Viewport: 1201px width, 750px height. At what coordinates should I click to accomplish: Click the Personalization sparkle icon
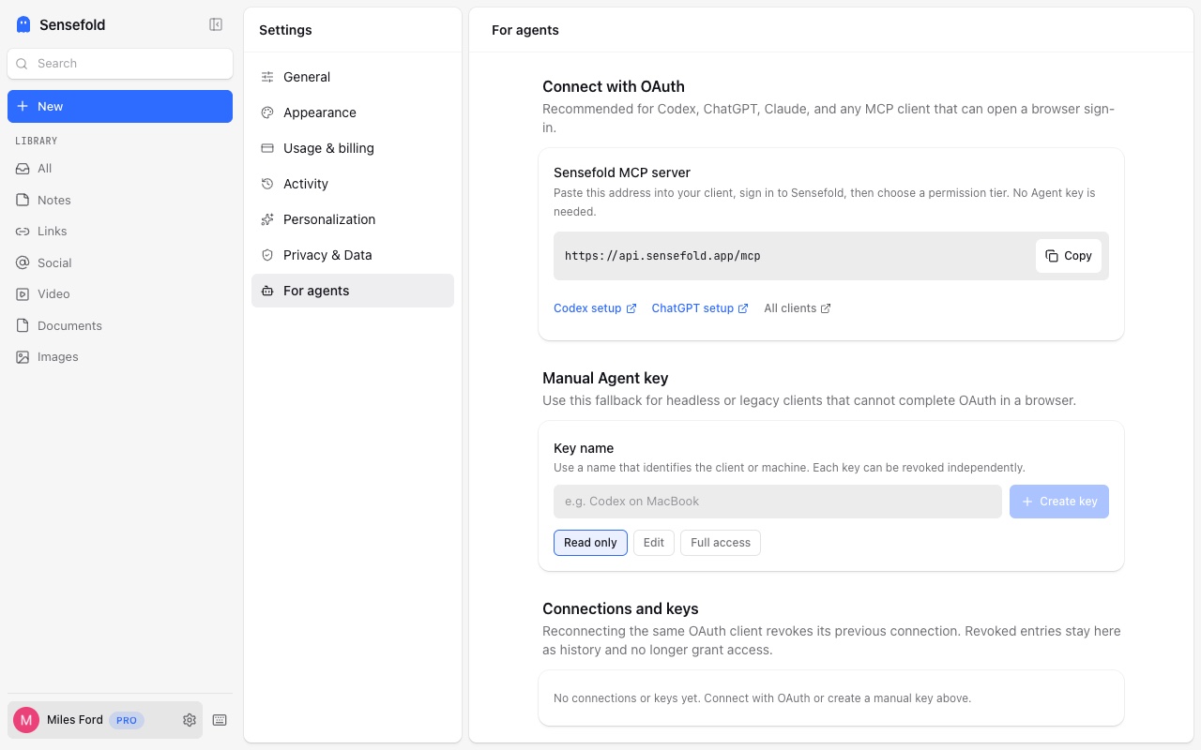coord(267,219)
